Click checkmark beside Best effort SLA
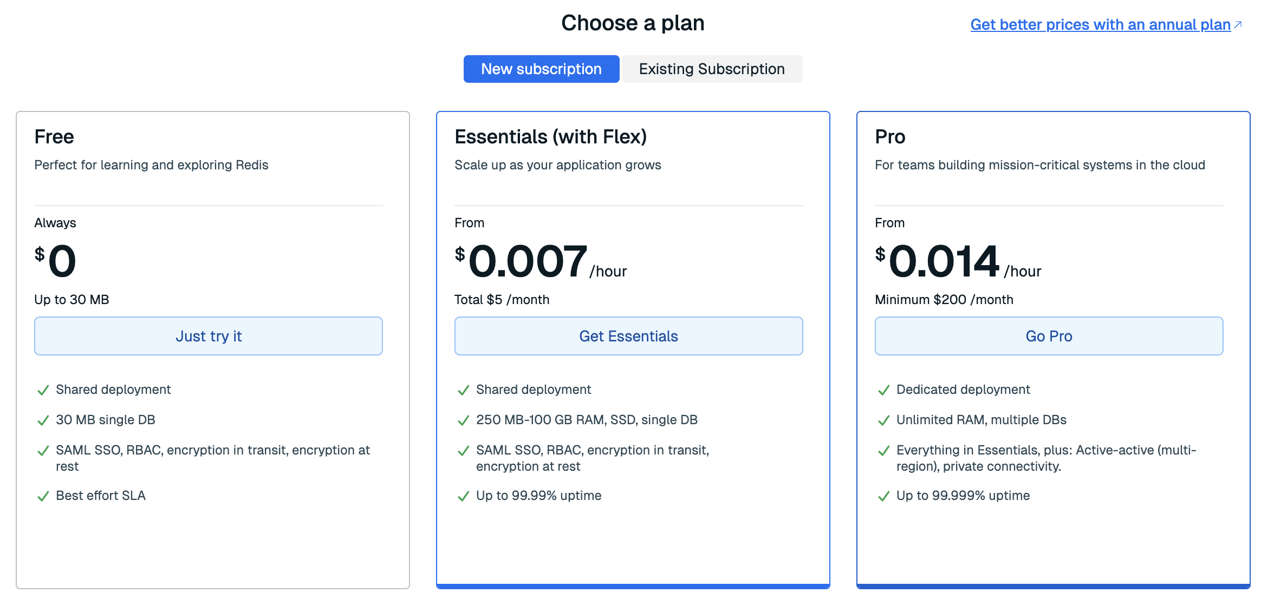 click(43, 496)
